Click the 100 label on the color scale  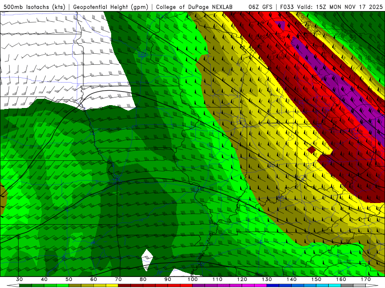[192, 279]
